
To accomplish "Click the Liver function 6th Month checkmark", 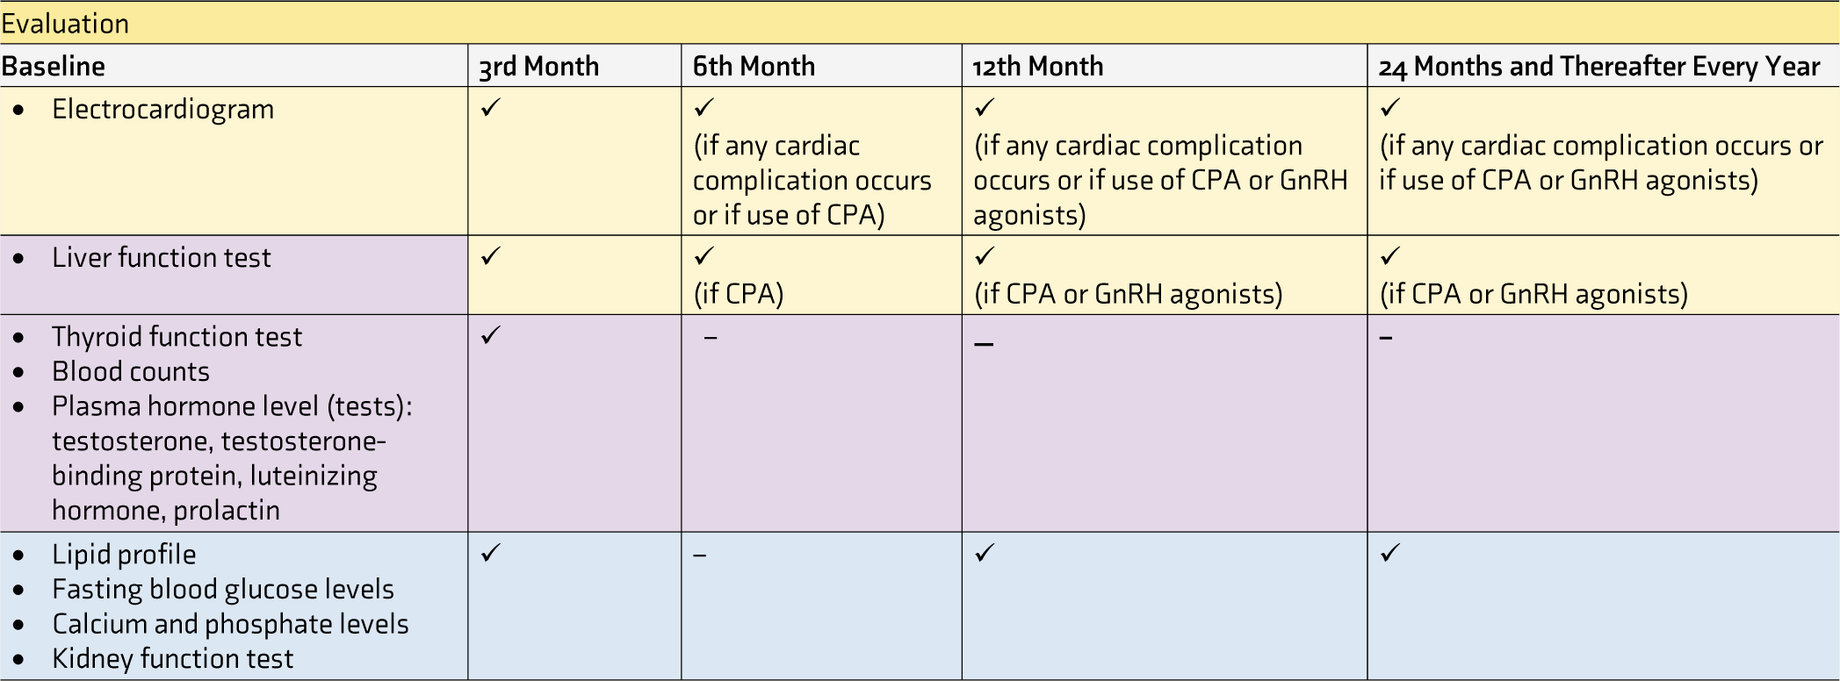I will [704, 255].
